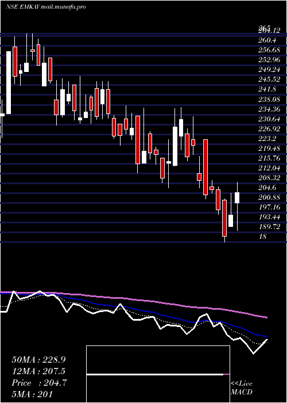Click the 200.88 price axis label
Screen dimensions: 287x403
(269, 197)
